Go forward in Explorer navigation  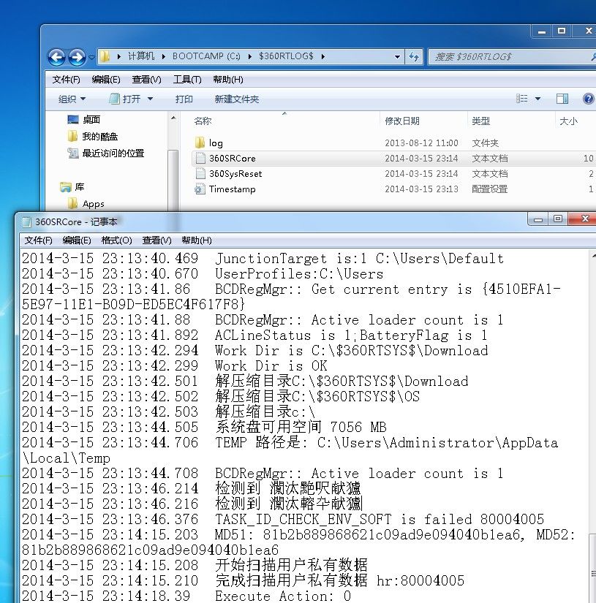(x=77, y=57)
